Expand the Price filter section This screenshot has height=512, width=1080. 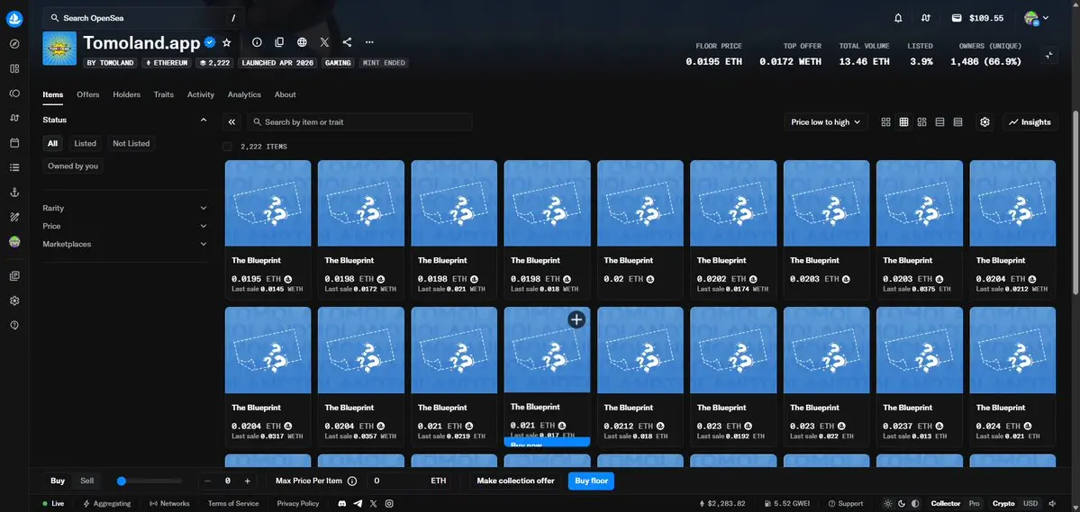coord(124,226)
